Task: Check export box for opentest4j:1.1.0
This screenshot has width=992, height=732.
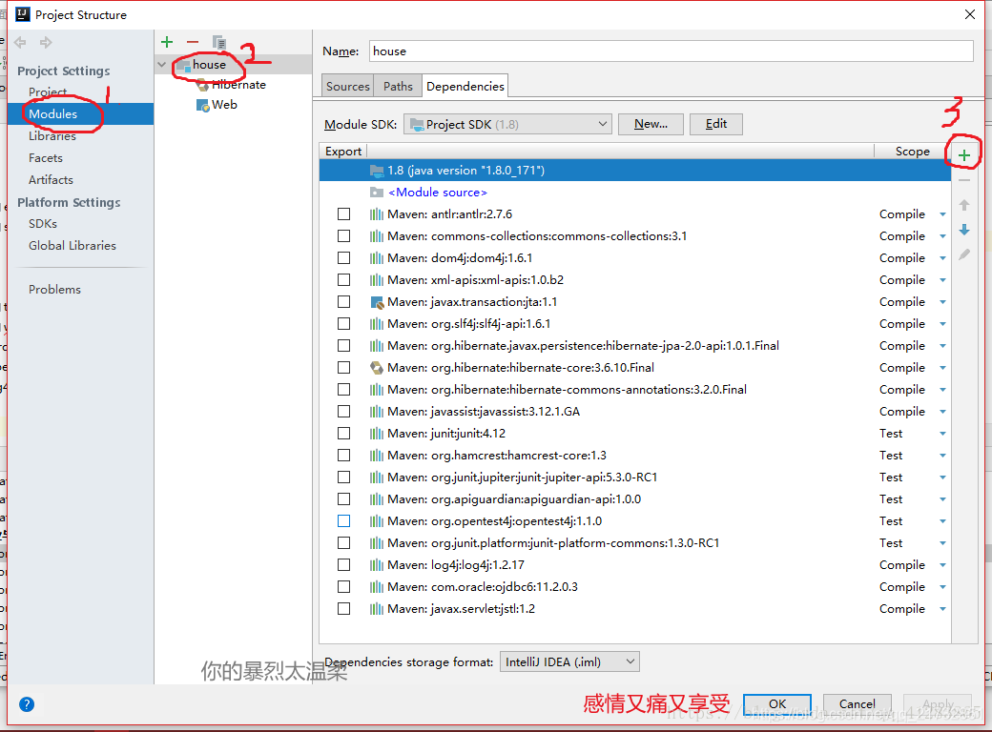Action: 343,520
